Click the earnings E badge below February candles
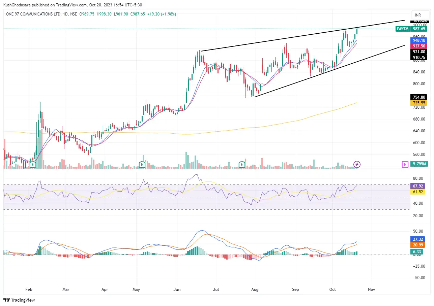 [33, 165]
